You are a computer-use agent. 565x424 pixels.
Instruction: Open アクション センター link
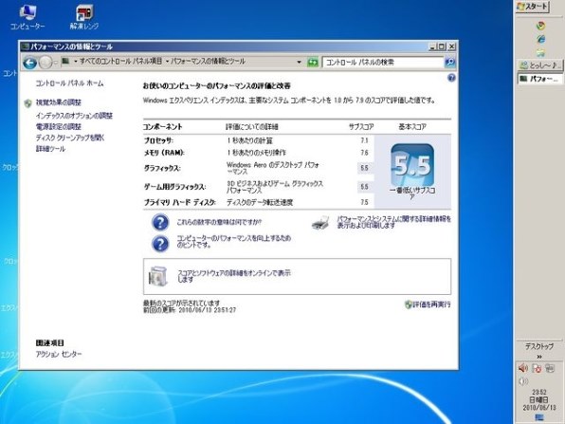59,354
